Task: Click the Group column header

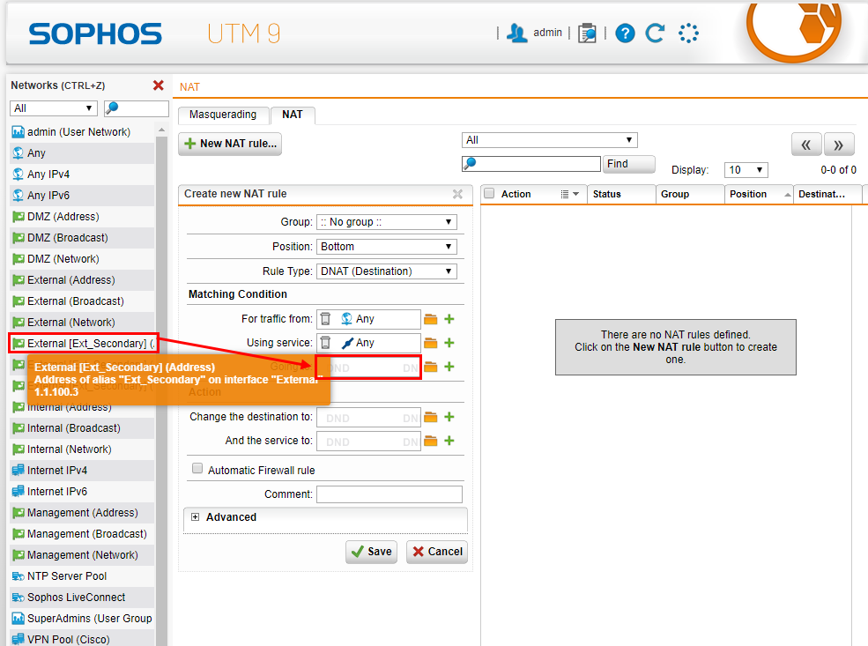Action: point(690,194)
